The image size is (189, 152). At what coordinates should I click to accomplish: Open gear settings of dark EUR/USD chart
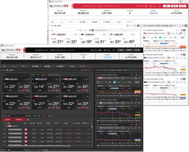pyautogui.click(x=136, y=125)
